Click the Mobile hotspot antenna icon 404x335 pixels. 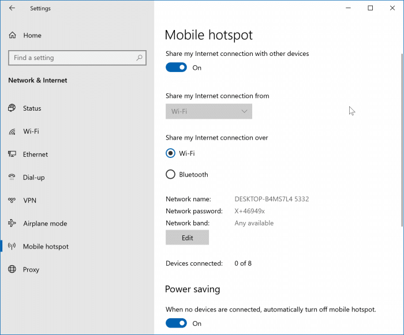click(12, 246)
